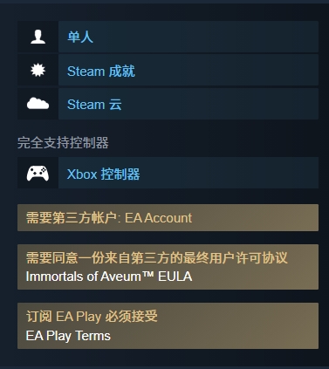Open the 单人 category link
329x369 pixels.
[80, 37]
